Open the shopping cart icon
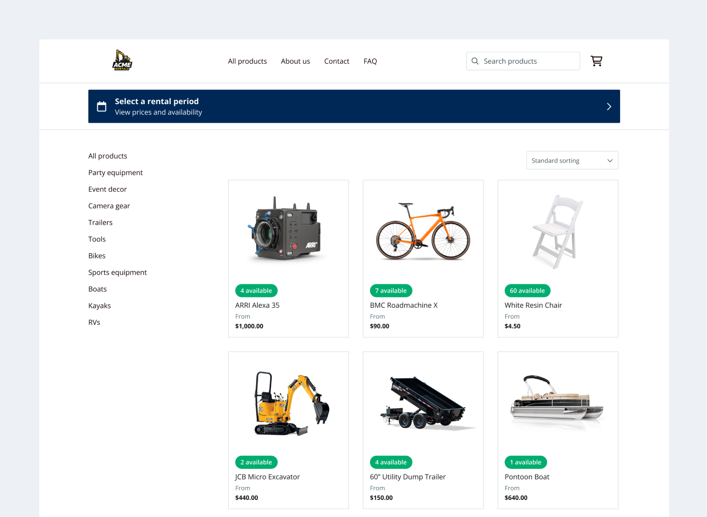The height and width of the screenshot is (517, 707). (x=596, y=61)
